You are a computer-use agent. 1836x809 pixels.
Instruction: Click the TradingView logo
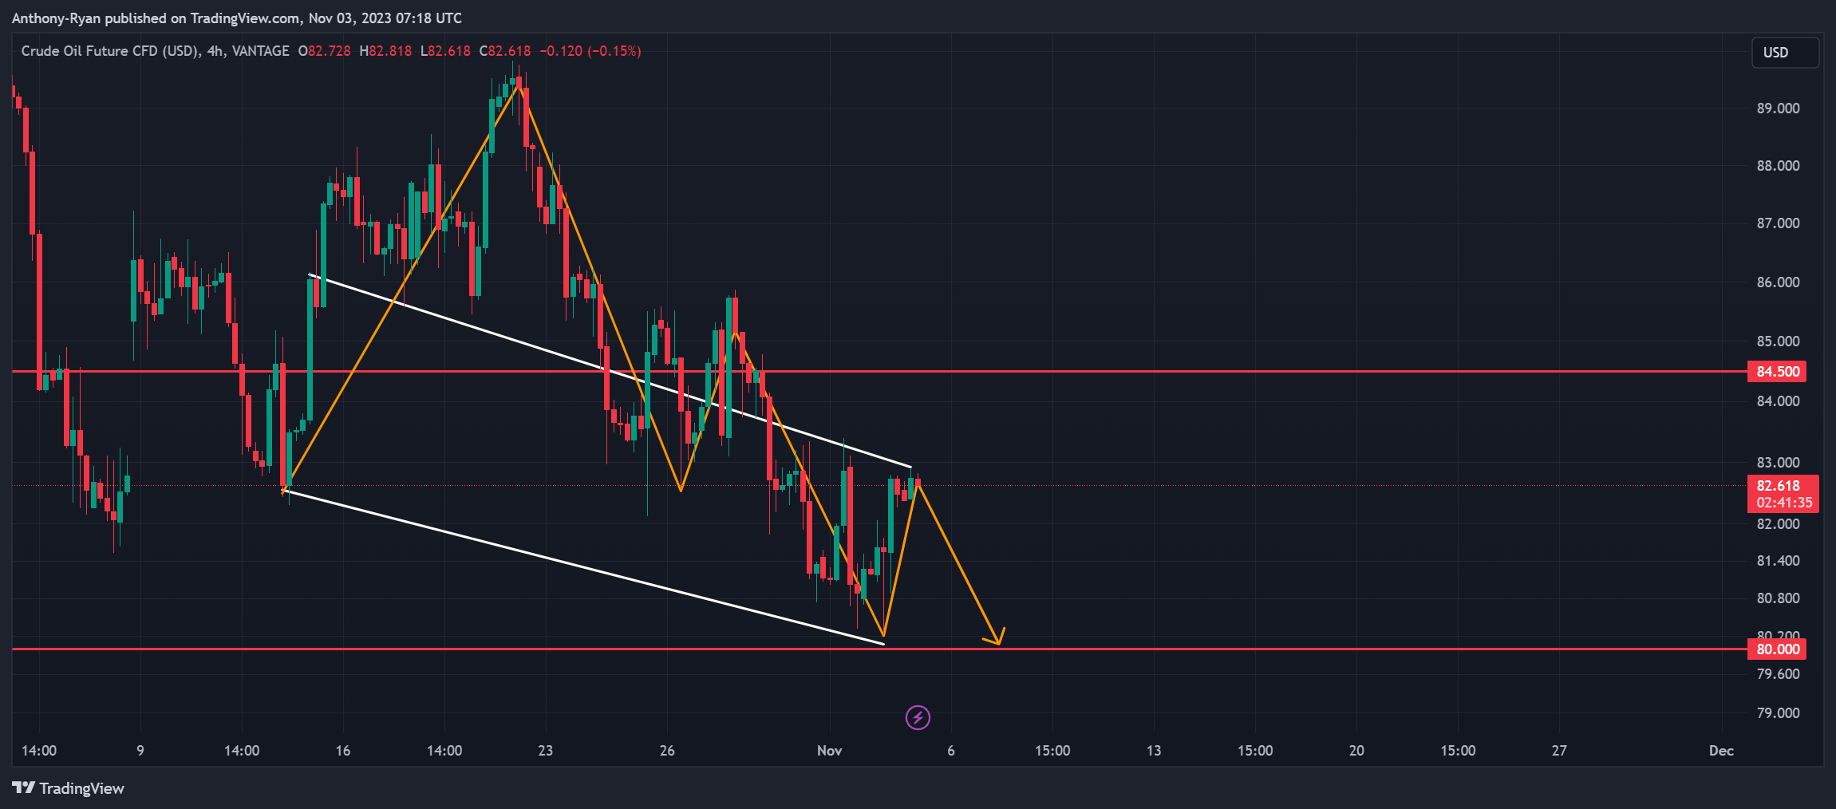click(x=69, y=788)
